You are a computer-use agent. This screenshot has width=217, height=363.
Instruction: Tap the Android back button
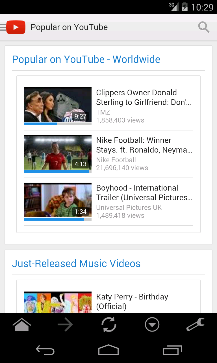click(45, 351)
